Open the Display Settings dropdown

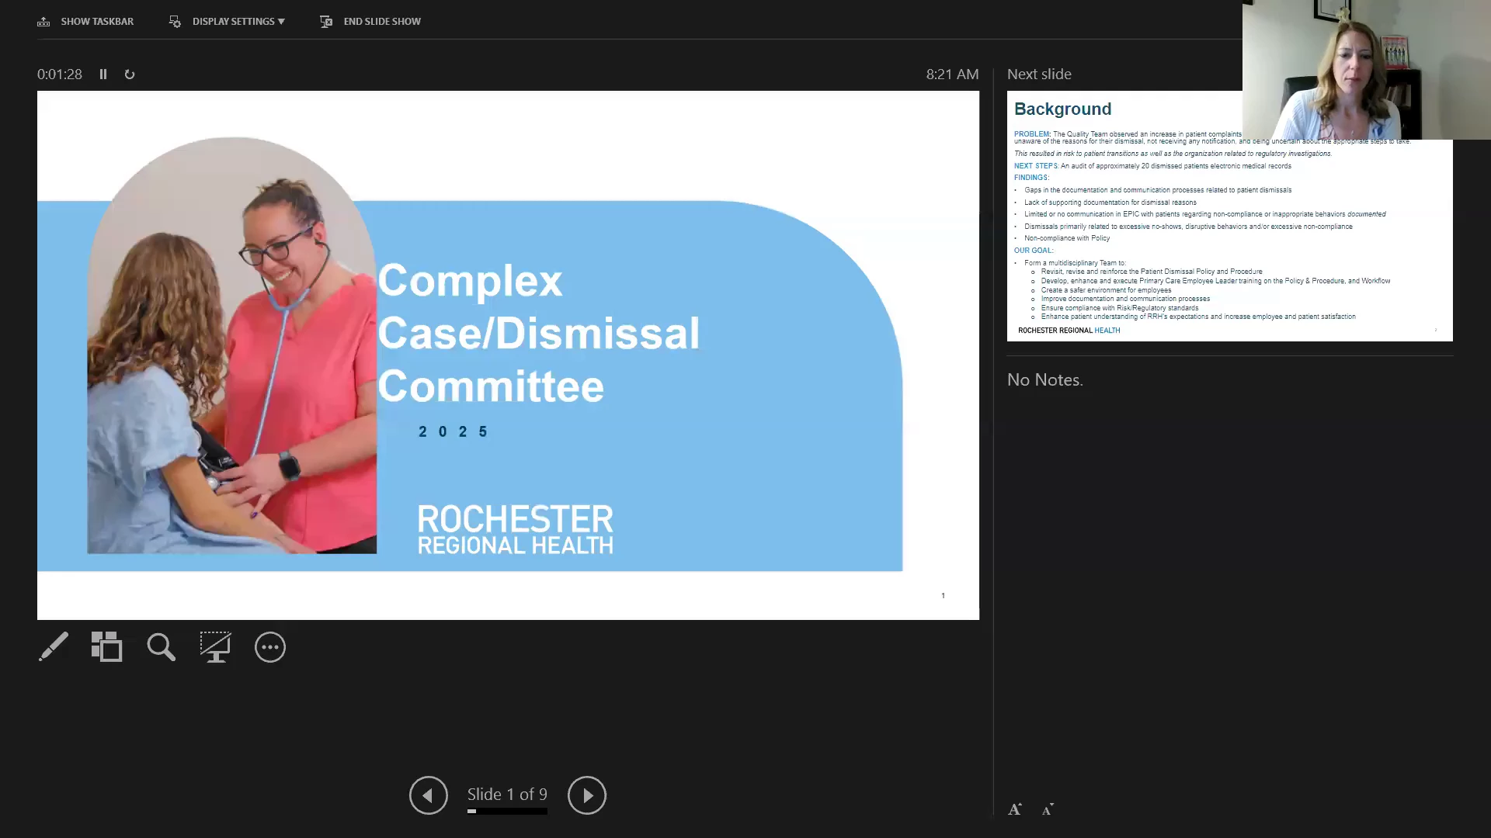coord(227,21)
